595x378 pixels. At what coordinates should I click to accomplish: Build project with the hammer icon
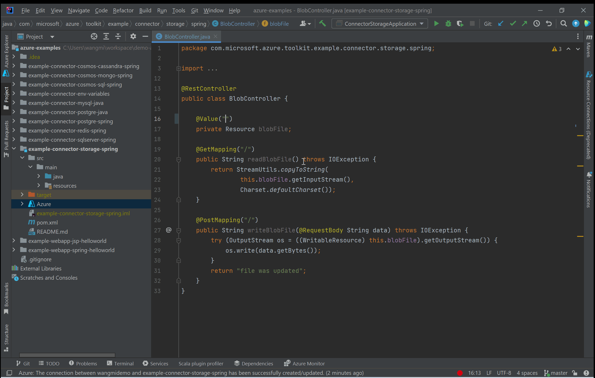[x=322, y=24]
